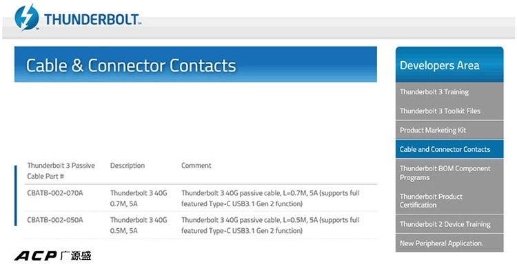Click the Comment column header
Screen dimensions: 517x266
tap(196, 166)
